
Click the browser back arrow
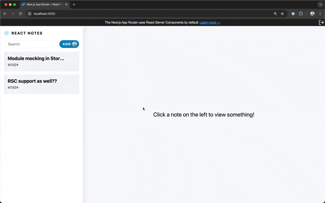click(5, 14)
